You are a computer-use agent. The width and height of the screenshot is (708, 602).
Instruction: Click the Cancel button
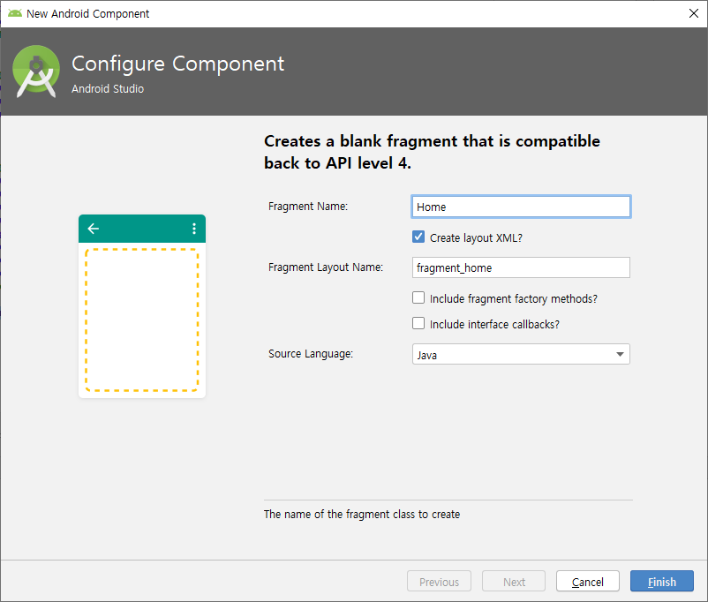point(588,581)
